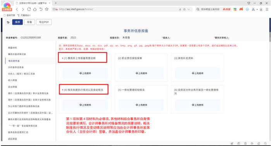Click the page vertical scrollbar
The width and height of the screenshot is (271, 146).
coord(270,30)
